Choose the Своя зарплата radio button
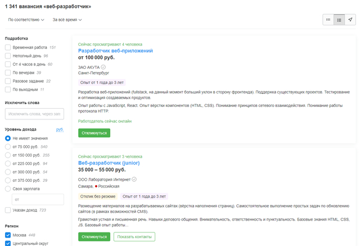Screen dimensions: 360x246 click(x=8, y=189)
